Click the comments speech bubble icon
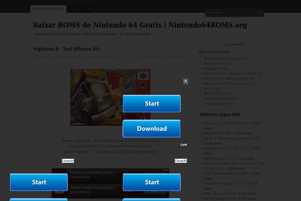Screen dimensions: 301x201 pos(136,57)
